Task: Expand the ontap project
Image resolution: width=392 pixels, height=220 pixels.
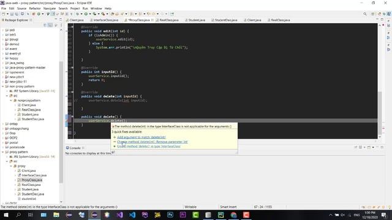Action: 2,123
